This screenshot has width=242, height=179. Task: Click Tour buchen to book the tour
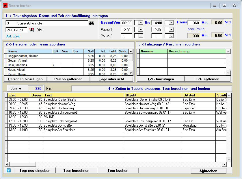(x=118, y=171)
